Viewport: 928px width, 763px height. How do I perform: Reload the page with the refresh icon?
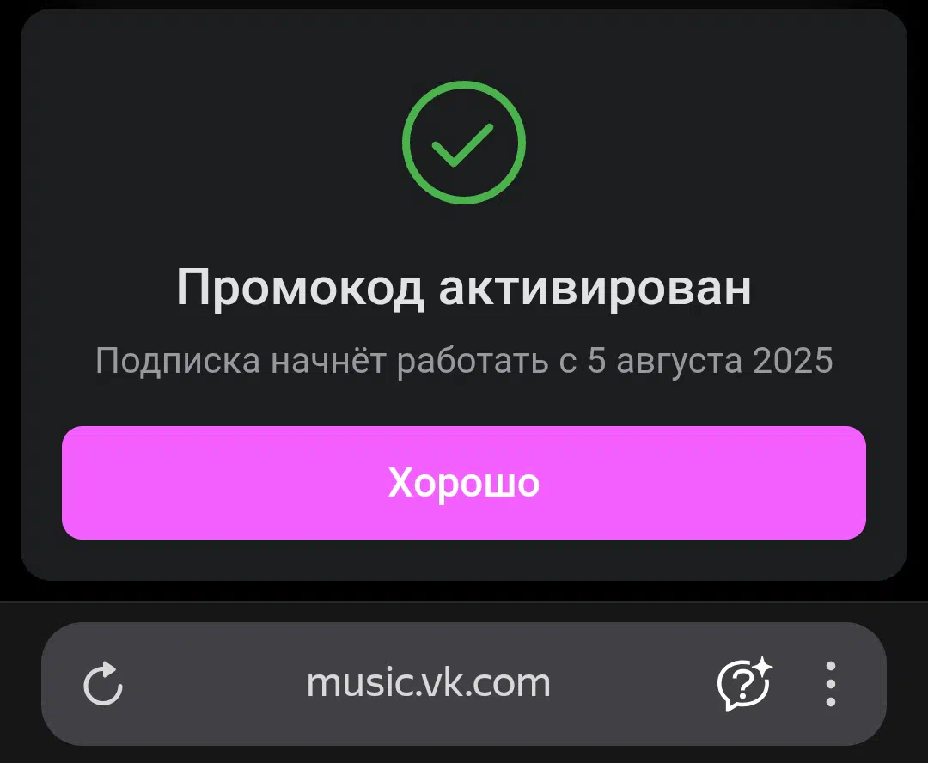pos(103,683)
